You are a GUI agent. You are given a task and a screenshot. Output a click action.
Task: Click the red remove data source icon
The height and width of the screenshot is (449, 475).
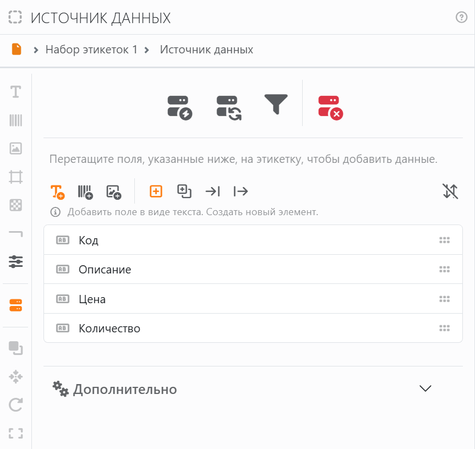coord(330,108)
